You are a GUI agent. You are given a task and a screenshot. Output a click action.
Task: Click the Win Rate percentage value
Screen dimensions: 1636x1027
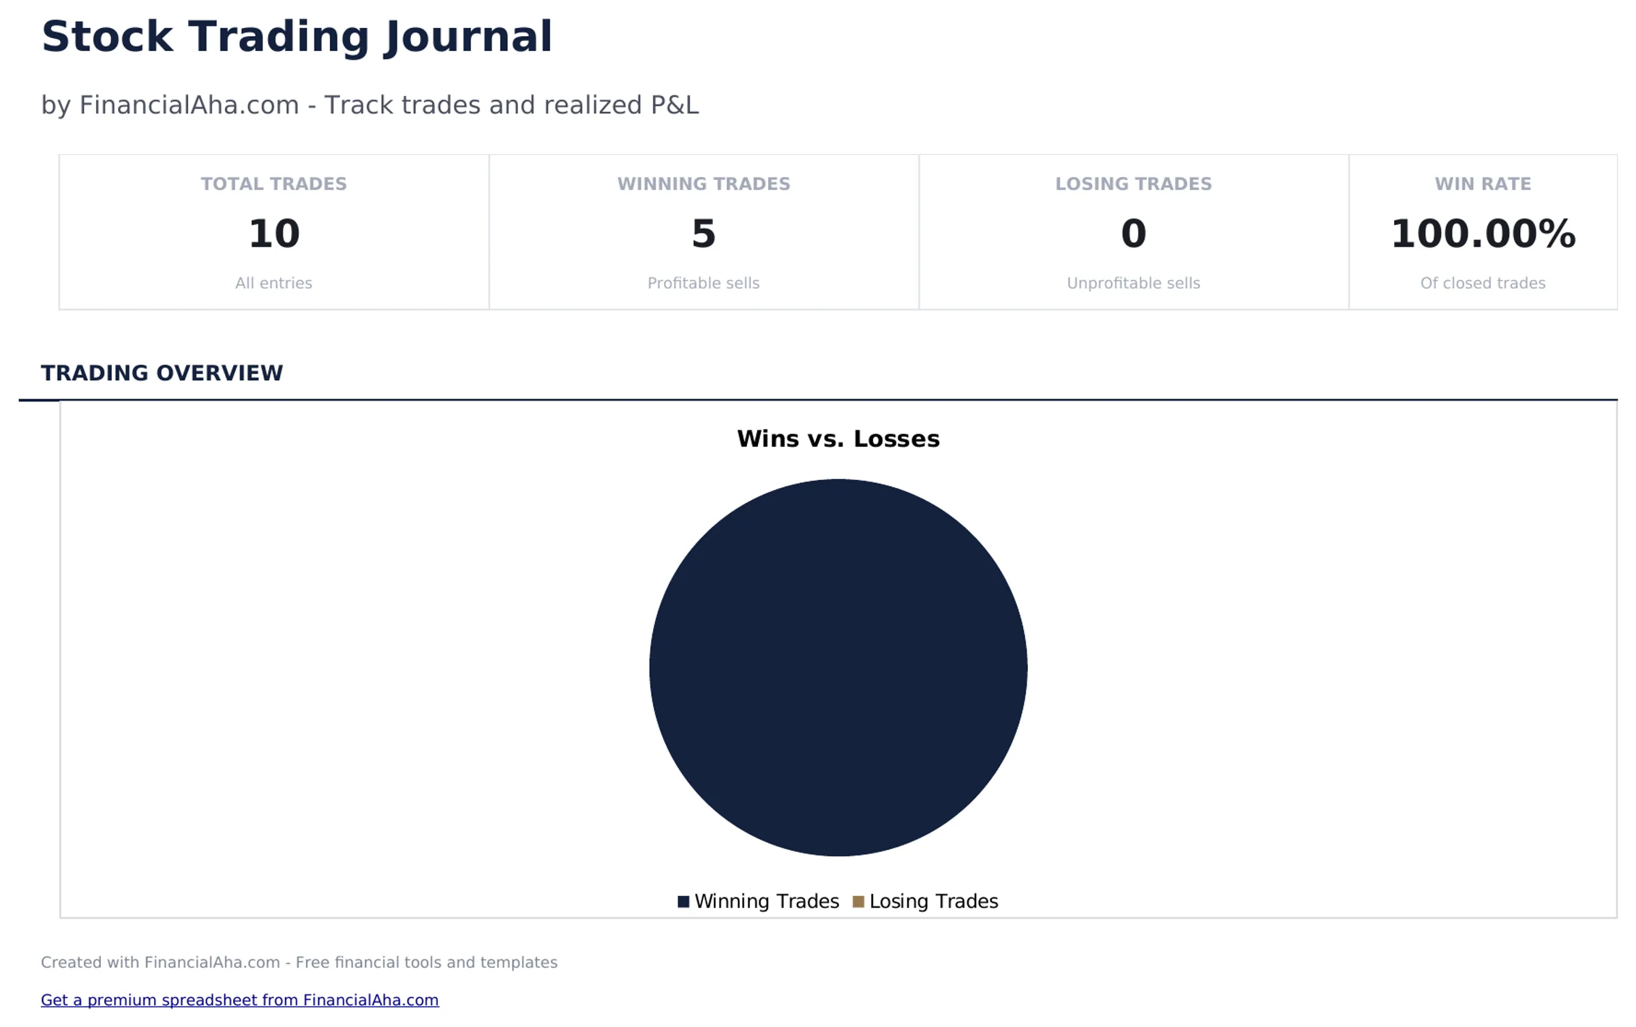(x=1484, y=233)
